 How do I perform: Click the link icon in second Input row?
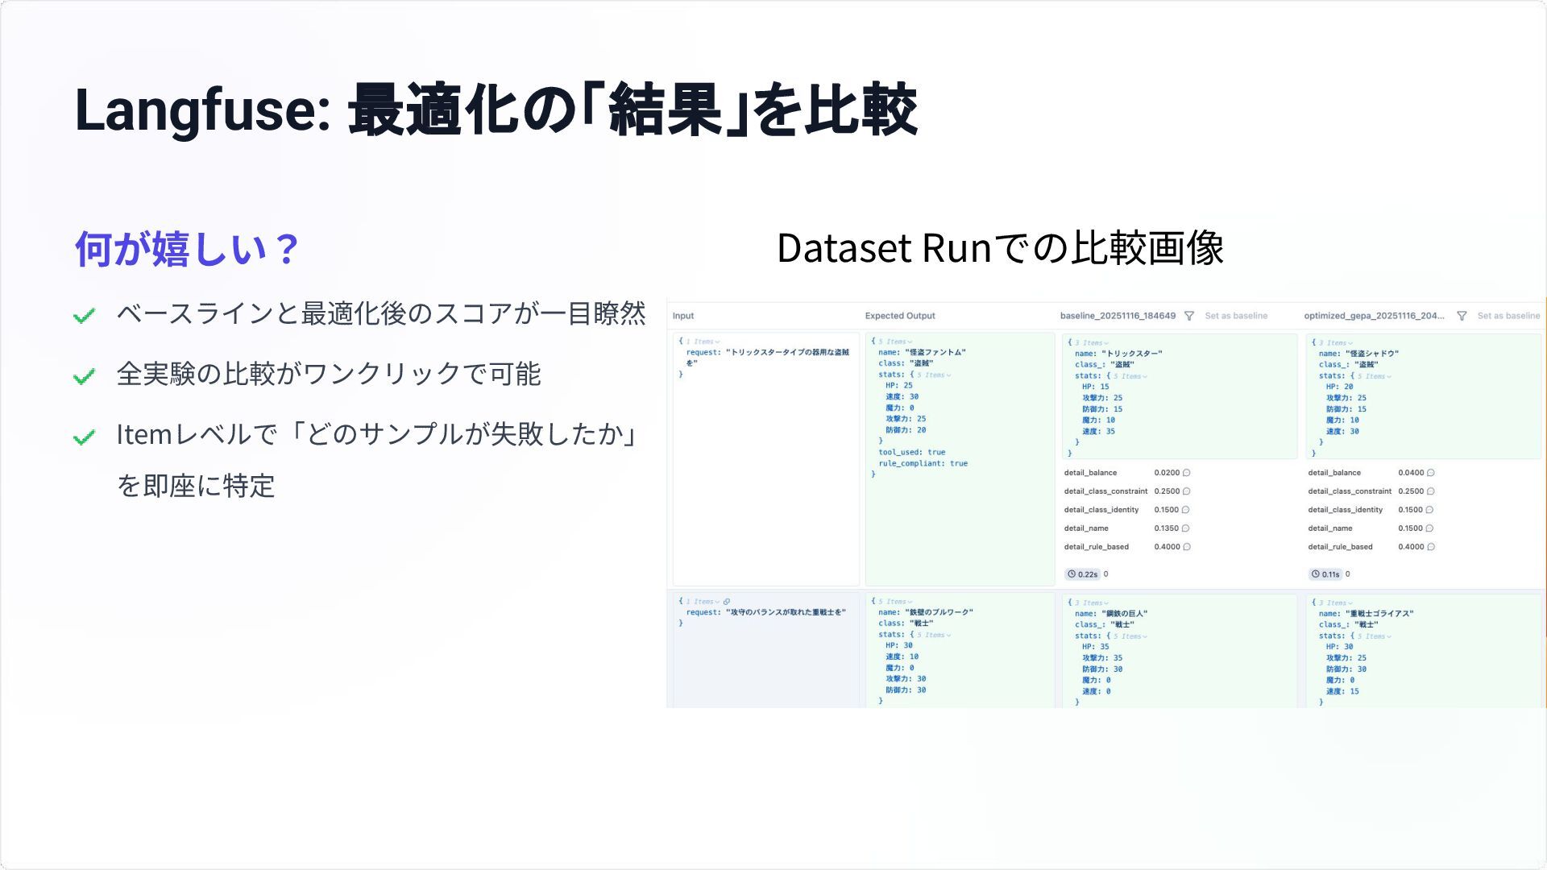[727, 602]
